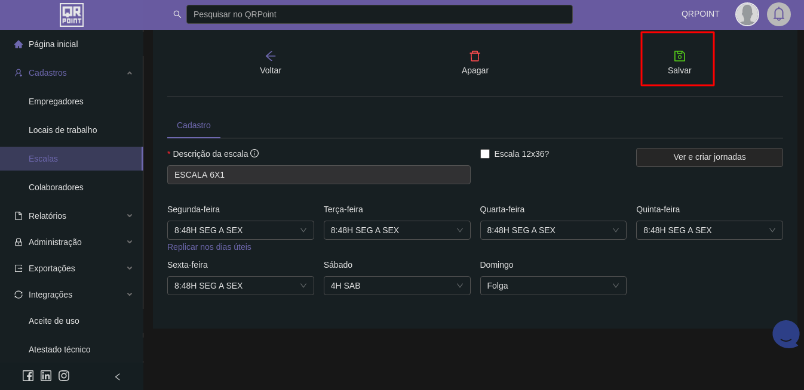The height and width of the screenshot is (390, 804).
Task: Open the Instagram icon link
Action: point(64,376)
